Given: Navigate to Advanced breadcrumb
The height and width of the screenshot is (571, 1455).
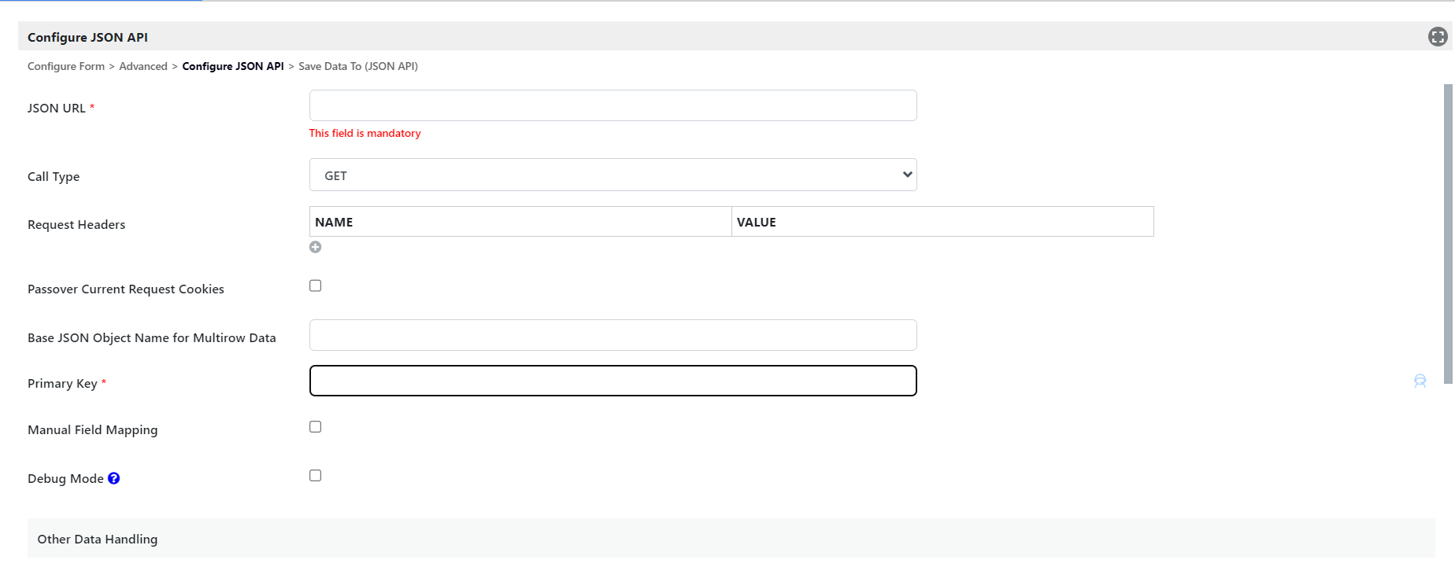Looking at the screenshot, I should click(x=143, y=66).
